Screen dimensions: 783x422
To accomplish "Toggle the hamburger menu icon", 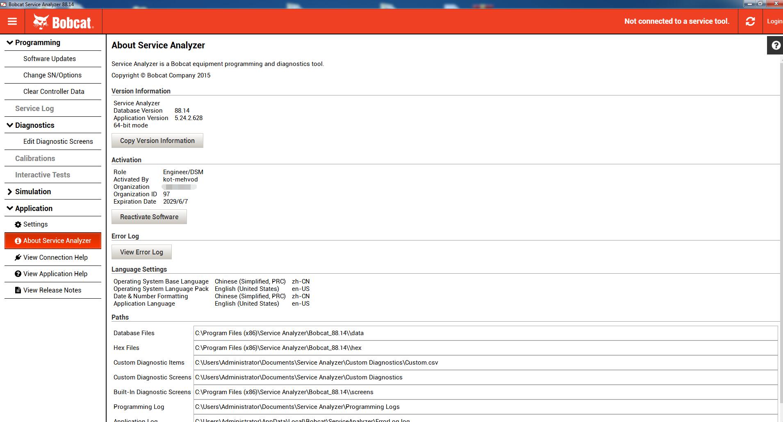I will pyautogui.click(x=12, y=21).
